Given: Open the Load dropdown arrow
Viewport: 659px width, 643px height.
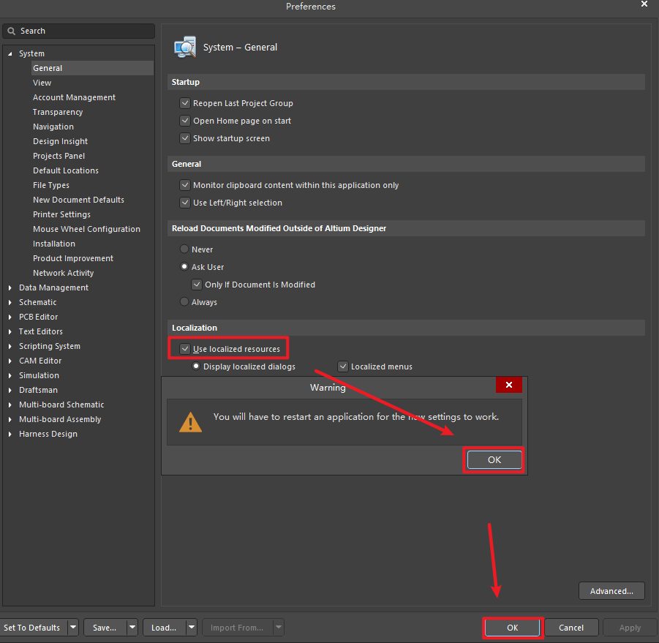Looking at the screenshot, I should 191,627.
